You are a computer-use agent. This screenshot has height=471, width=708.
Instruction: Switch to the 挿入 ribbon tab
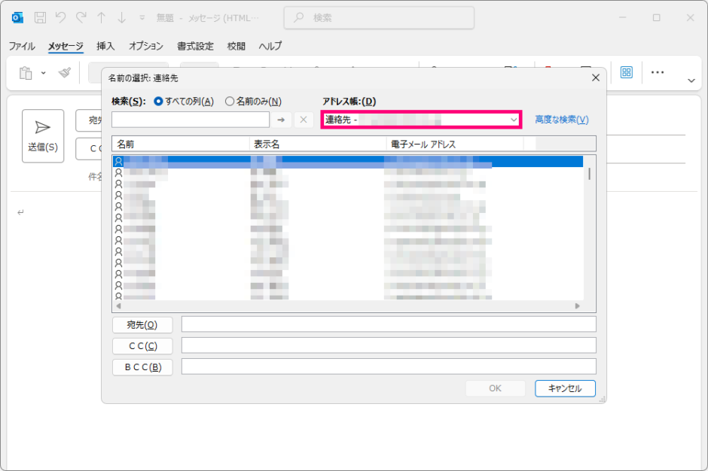point(104,46)
